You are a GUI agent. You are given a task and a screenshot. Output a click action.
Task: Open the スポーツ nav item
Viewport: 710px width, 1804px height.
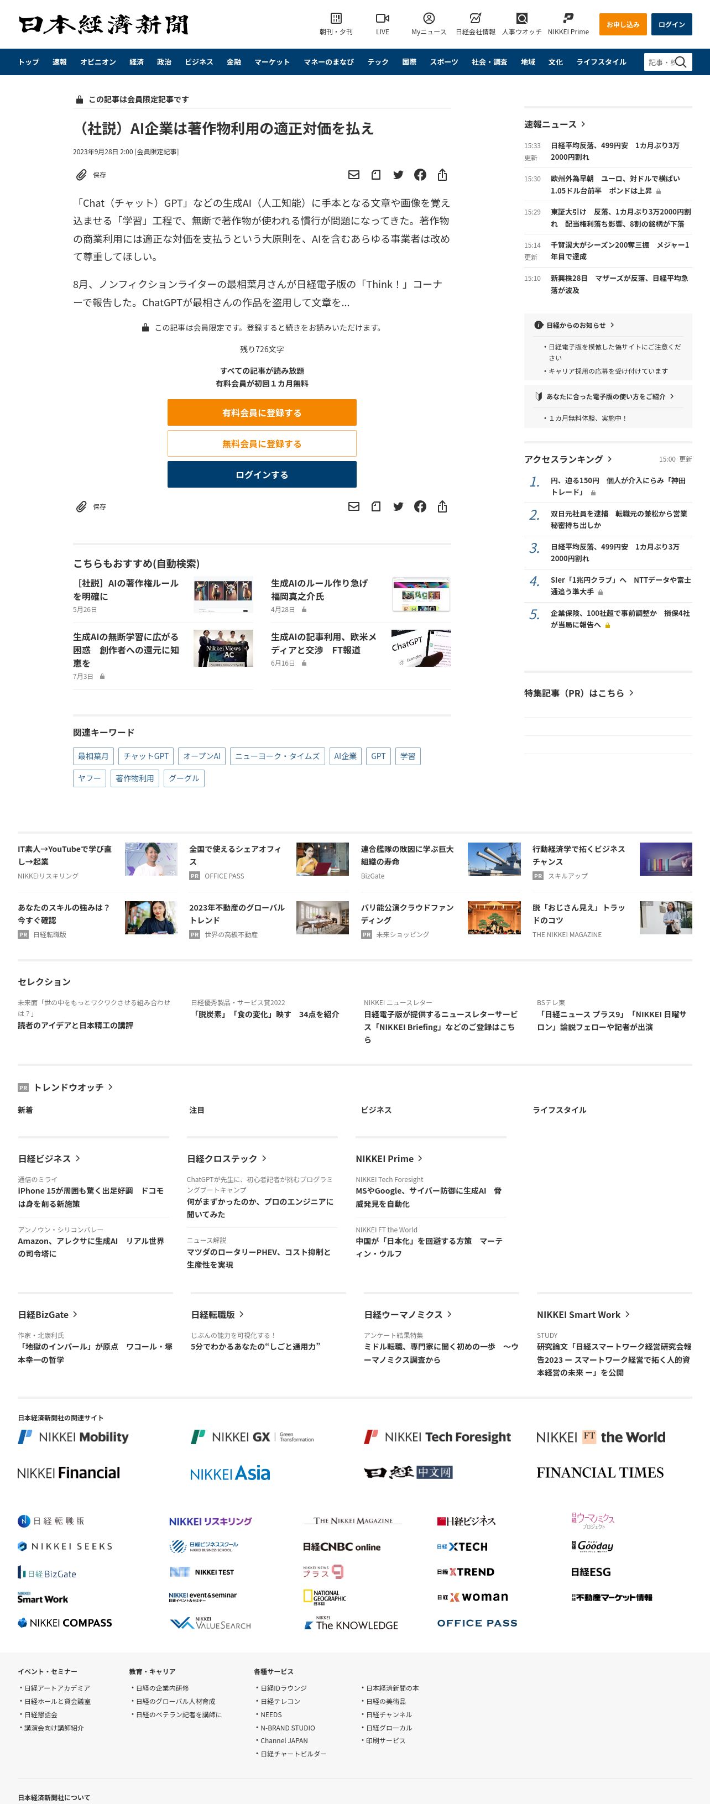click(443, 61)
